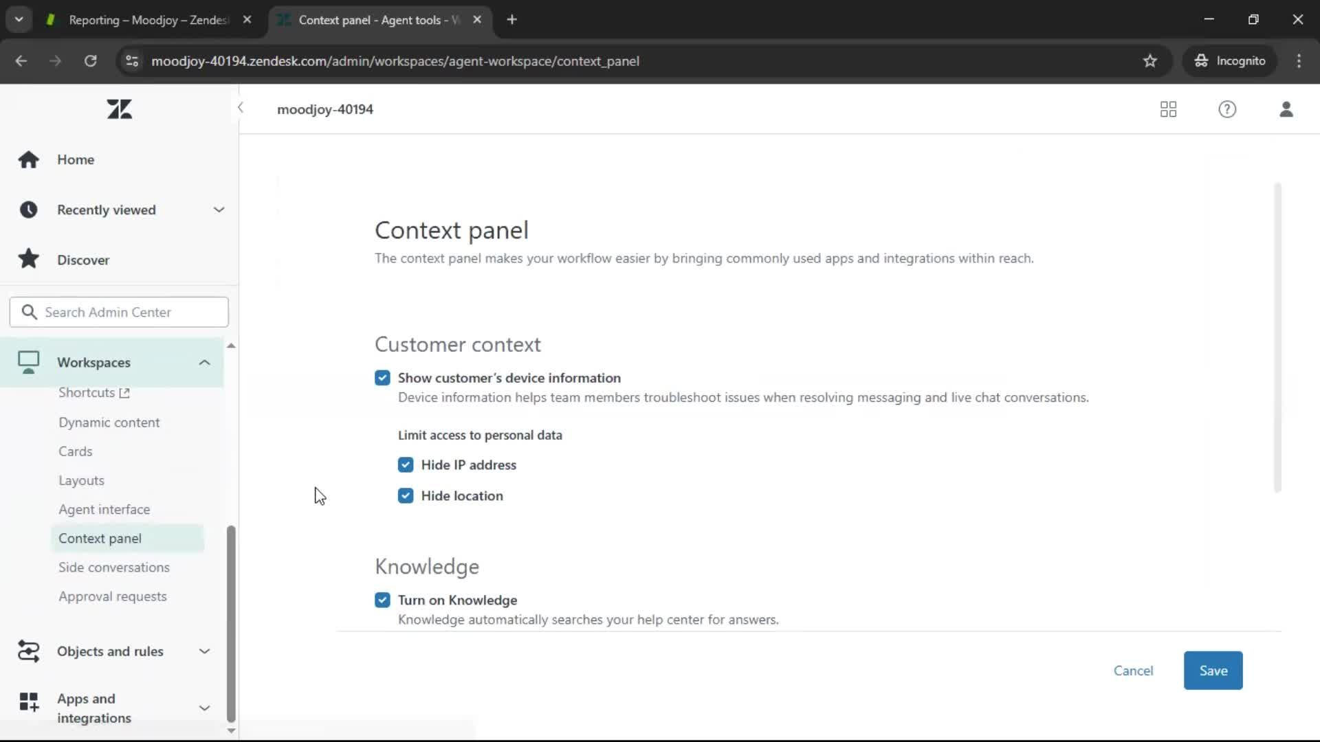
Task: Uncheck Turn on Knowledge
Action: (x=382, y=600)
